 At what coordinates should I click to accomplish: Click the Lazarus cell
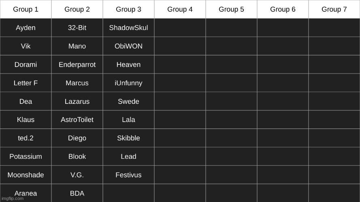pos(77,101)
